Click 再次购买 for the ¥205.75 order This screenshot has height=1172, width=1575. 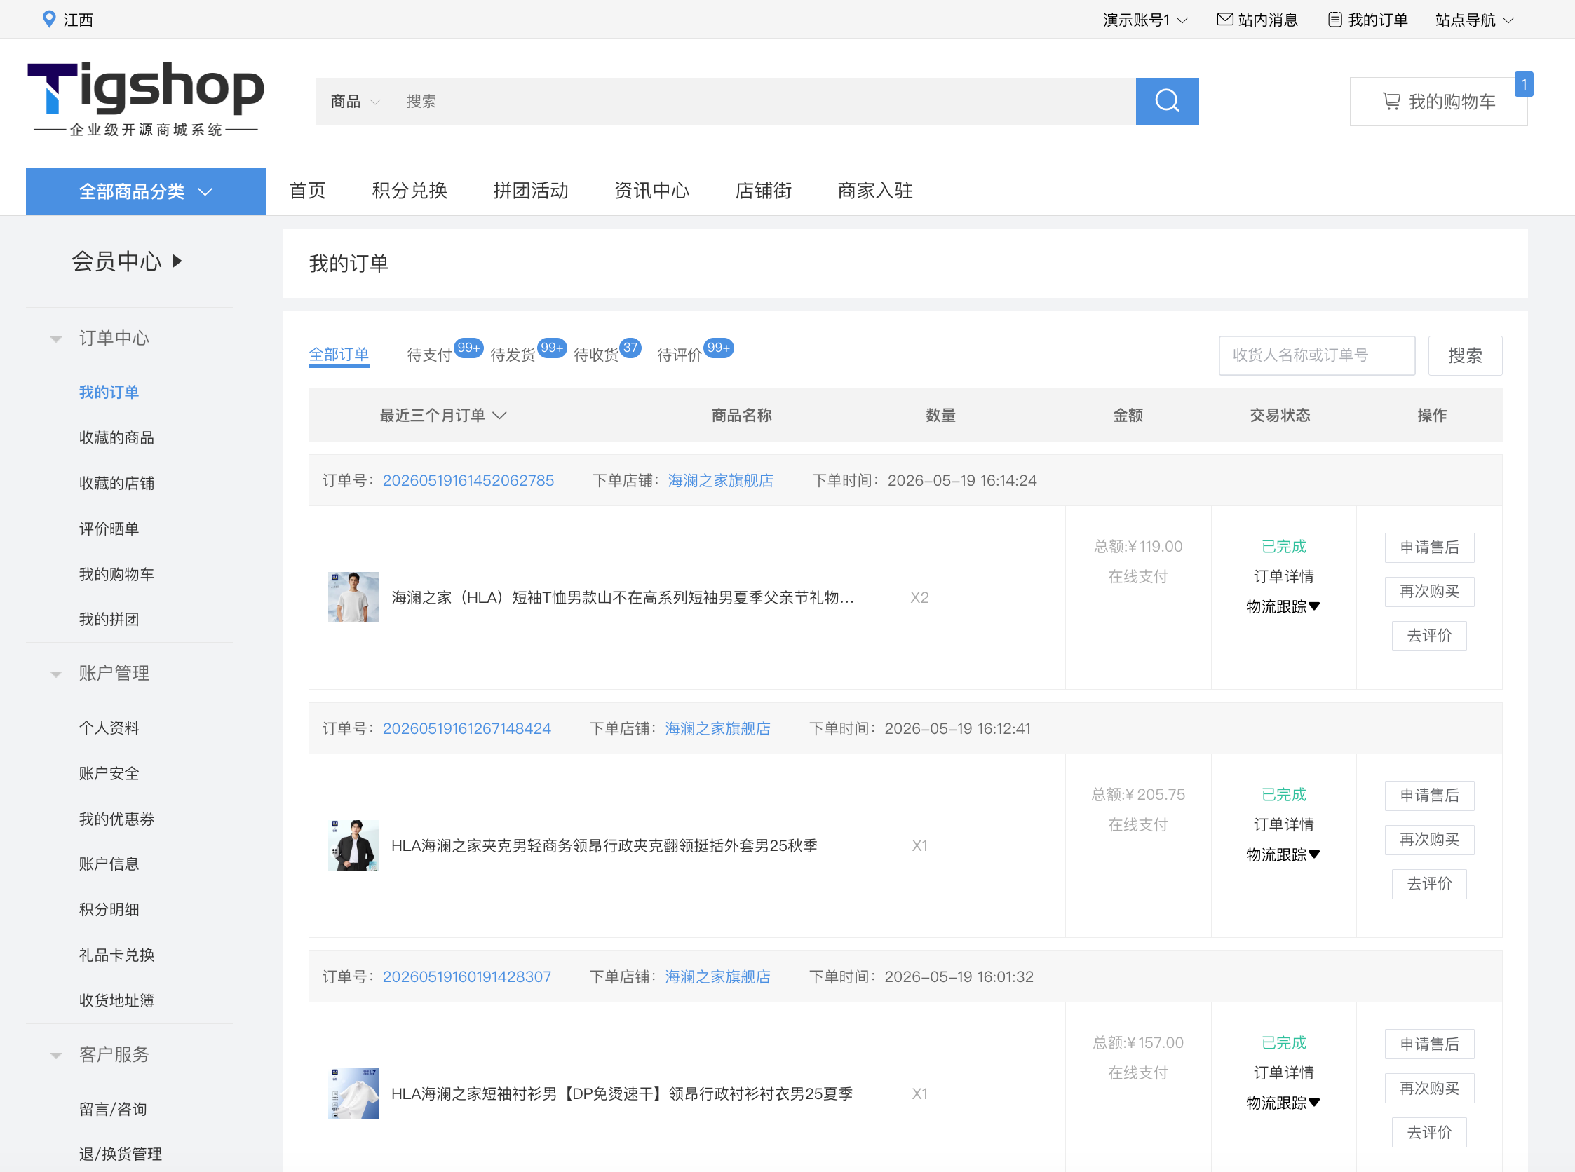pos(1430,840)
